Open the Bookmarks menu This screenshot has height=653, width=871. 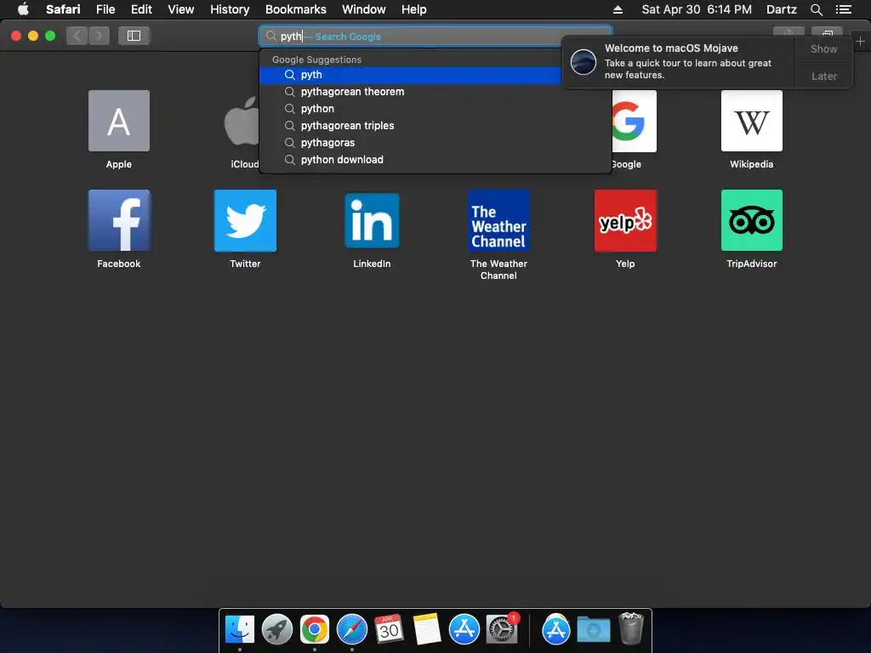[295, 9]
